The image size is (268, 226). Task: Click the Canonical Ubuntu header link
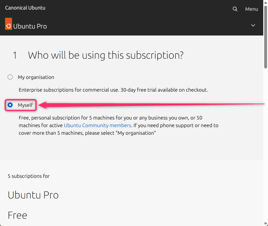coord(25,8)
